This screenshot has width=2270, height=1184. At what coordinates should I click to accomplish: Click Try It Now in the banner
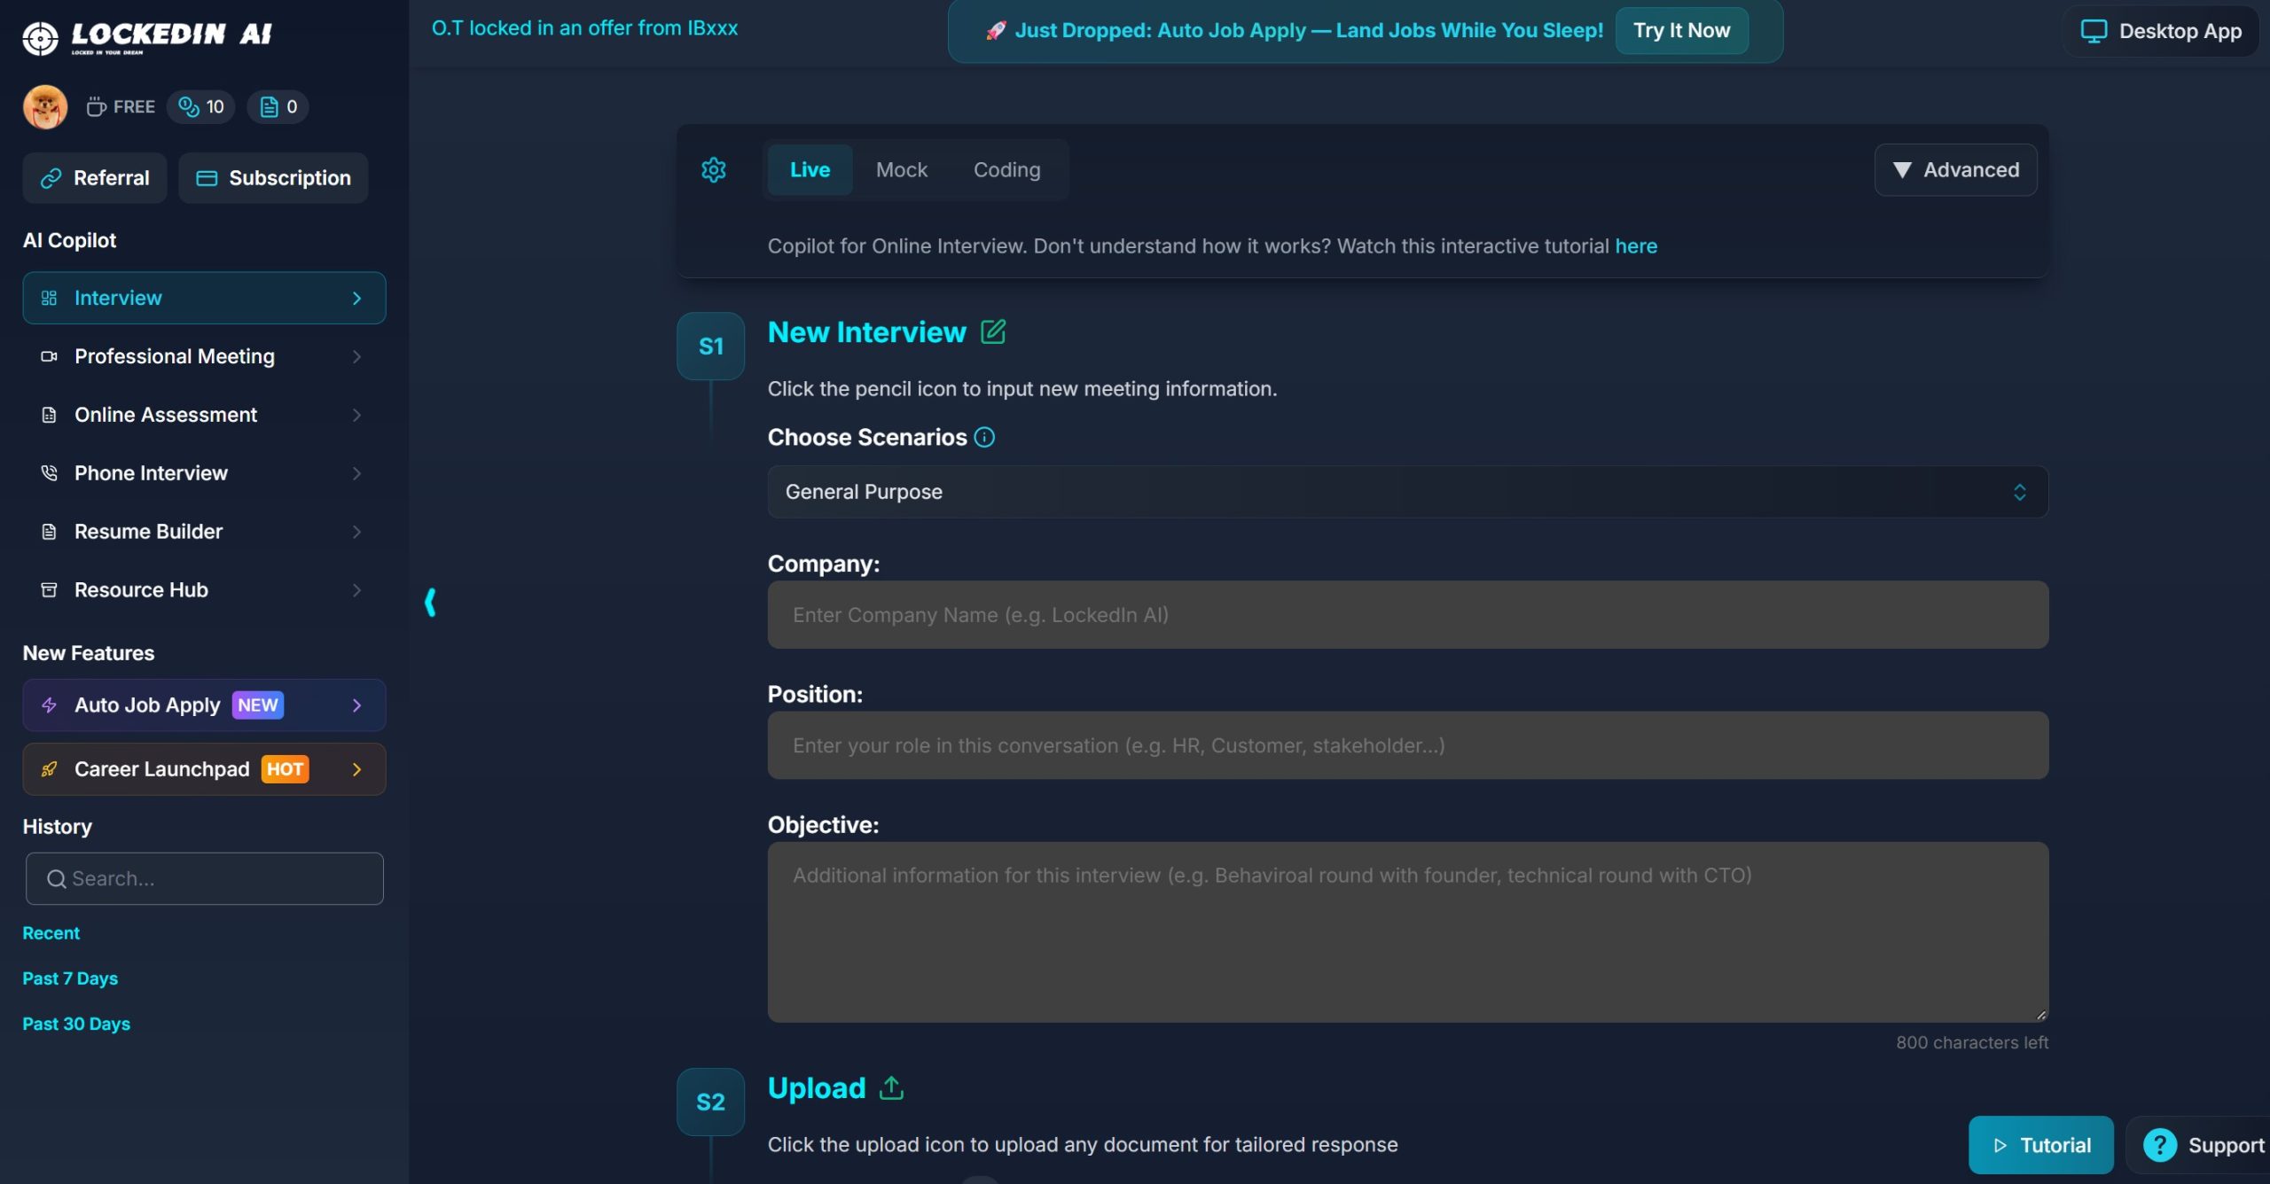pyautogui.click(x=1681, y=31)
